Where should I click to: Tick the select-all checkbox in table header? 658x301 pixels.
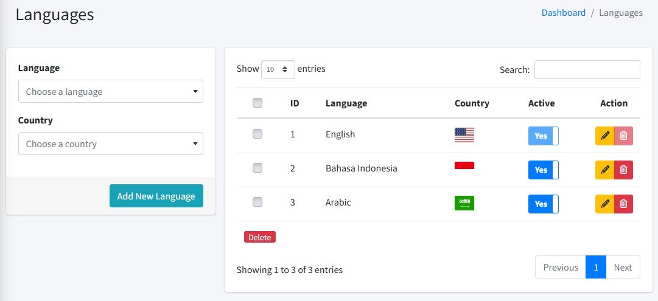(x=257, y=103)
